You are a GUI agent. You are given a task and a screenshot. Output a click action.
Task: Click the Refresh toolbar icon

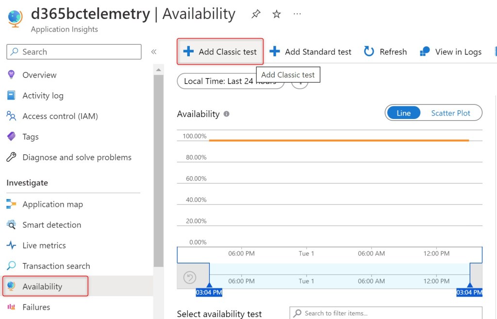369,51
